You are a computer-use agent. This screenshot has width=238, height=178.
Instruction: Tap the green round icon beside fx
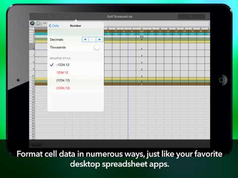pos(38,23)
